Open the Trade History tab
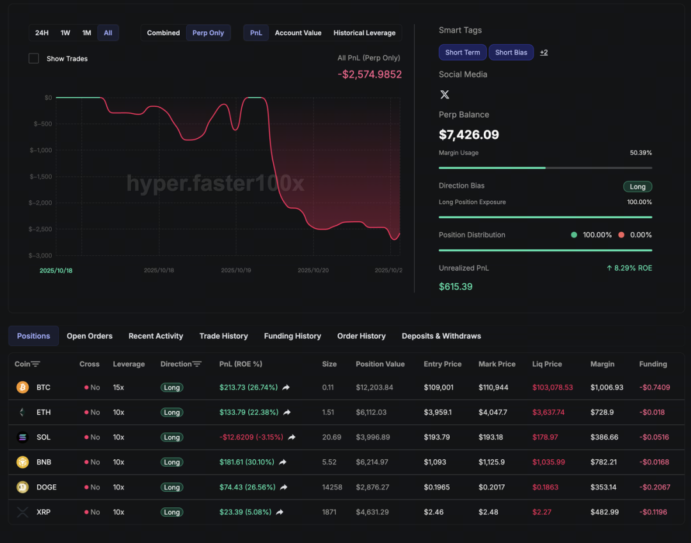This screenshot has height=543, width=691. [223, 336]
